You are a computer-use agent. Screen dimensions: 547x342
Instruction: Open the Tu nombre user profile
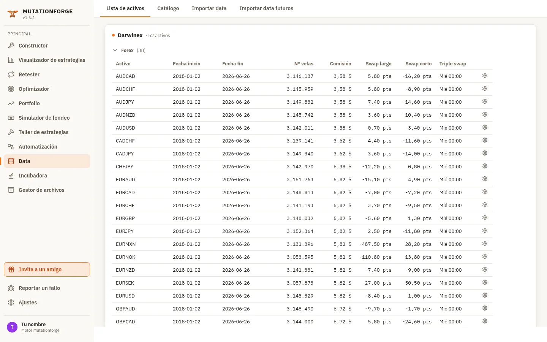(47, 327)
